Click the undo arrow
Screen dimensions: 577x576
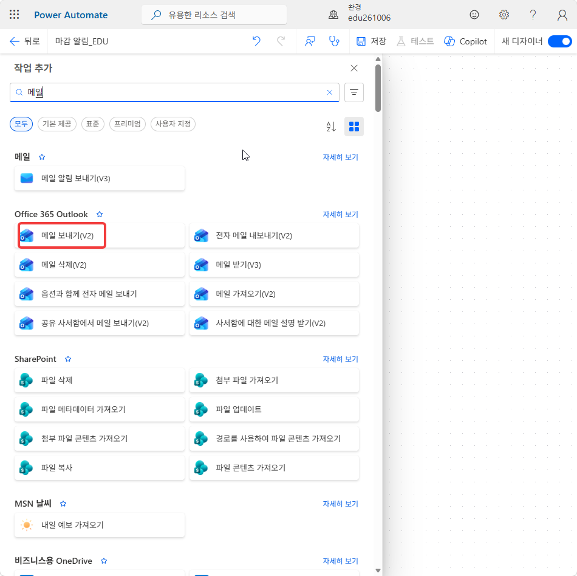point(256,41)
